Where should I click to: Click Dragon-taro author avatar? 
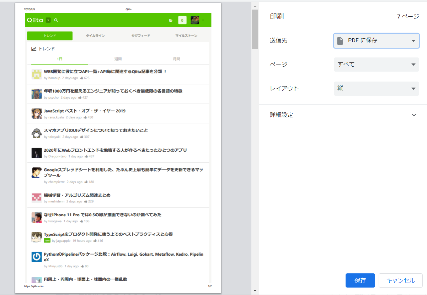pyautogui.click(x=37, y=153)
